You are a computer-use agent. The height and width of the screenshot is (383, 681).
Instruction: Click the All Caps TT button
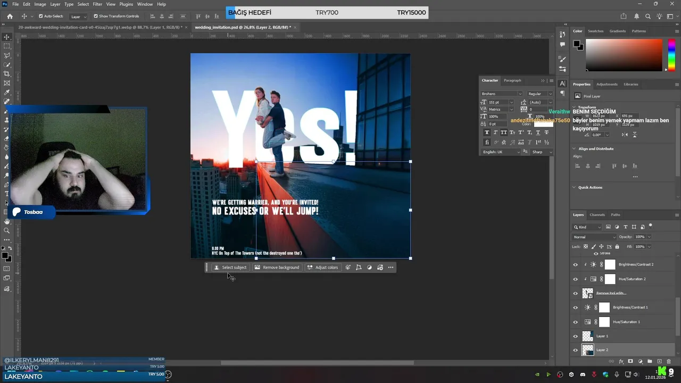[x=504, y=132]
